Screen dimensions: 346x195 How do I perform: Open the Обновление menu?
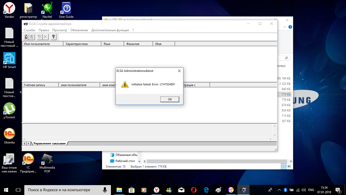pyautogui.click(x=79, y=30)
